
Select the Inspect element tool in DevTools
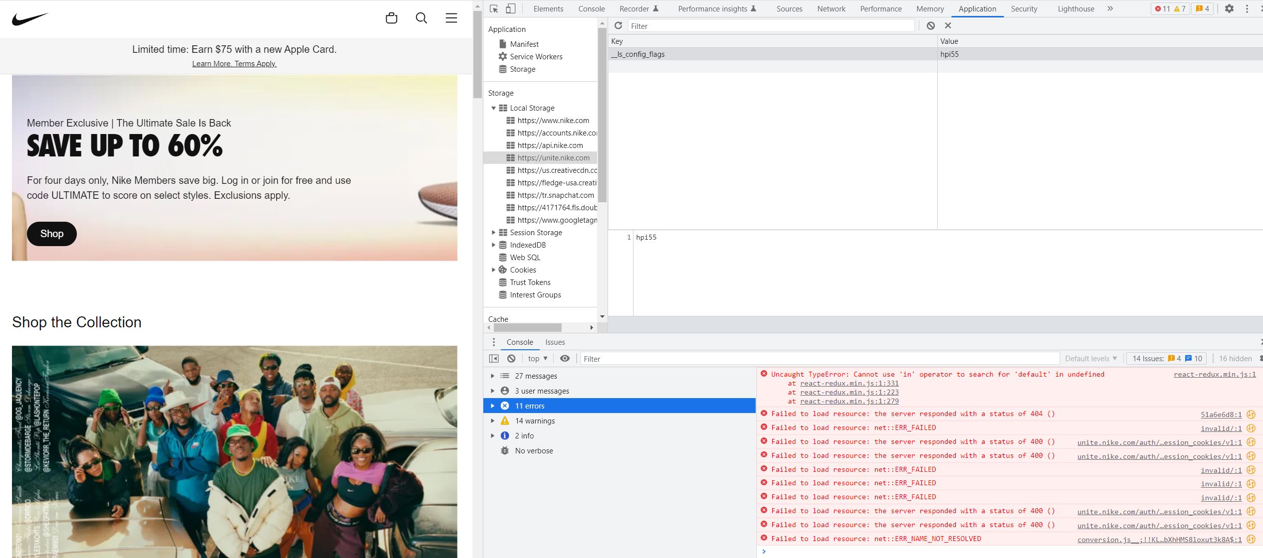(x=493, y=8)
